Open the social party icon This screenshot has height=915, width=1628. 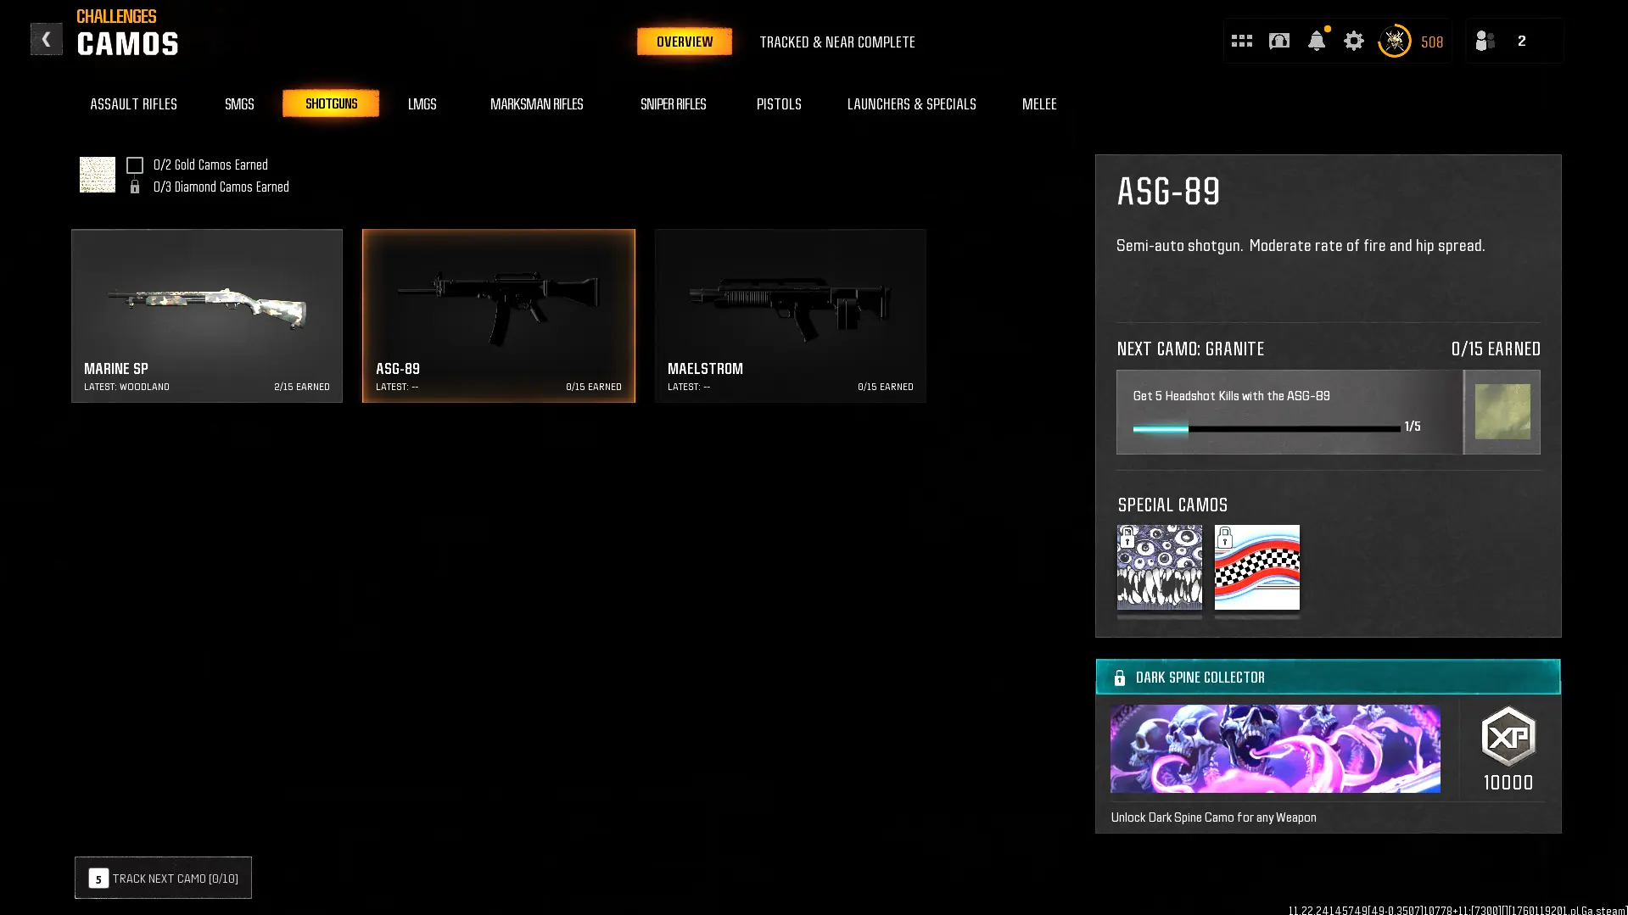click(x=1485, y=41)
